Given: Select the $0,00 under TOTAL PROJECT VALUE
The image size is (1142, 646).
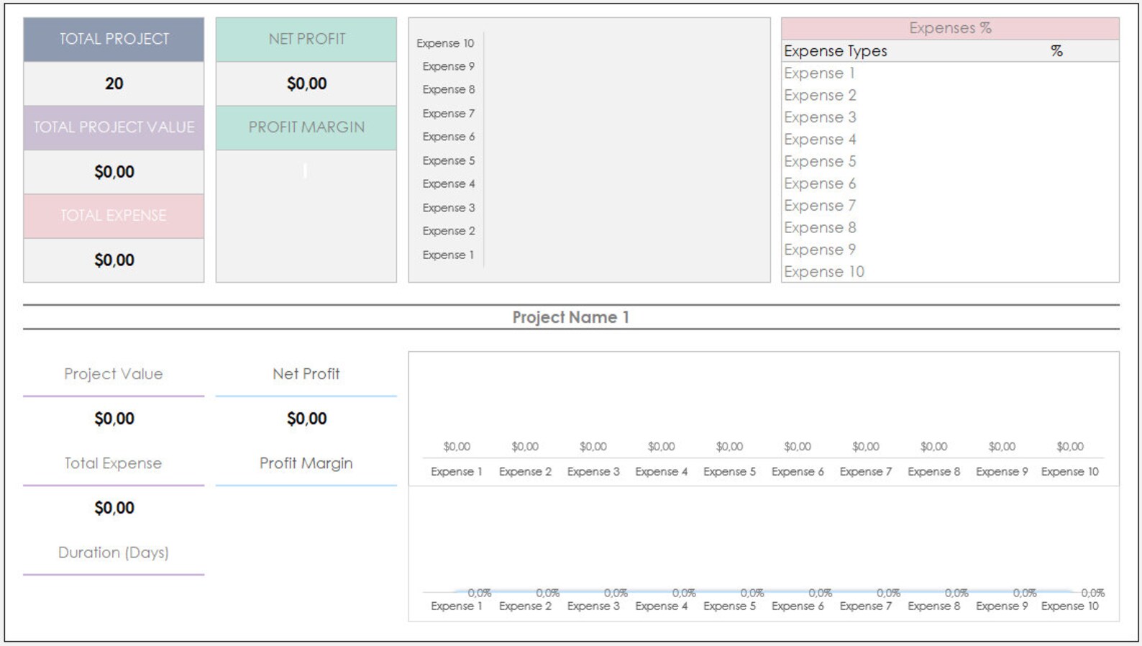Looking at the screenshot, I should tap(114, 172).
